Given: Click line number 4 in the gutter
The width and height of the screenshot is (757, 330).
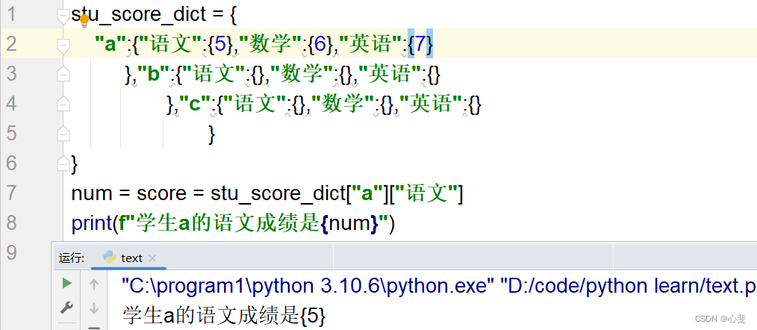Looking at the screenshot, I should tap(12, 104).
